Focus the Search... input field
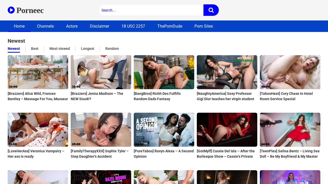The height and width of the screenshot is (184, 328). 151,10
